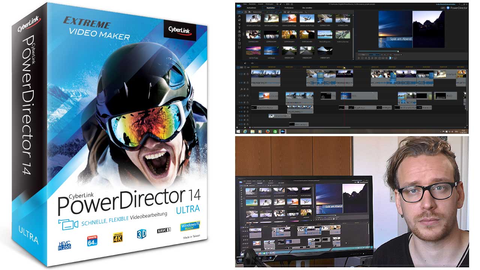Toggle enable checkbox on video track 1
480x270 pixels.
point(244,74)
